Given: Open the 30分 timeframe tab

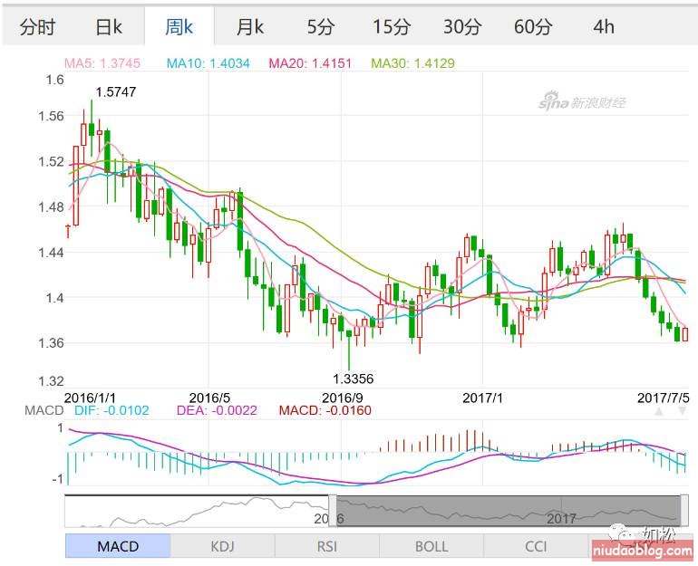Looking at the screenshot, I should 462,27.
